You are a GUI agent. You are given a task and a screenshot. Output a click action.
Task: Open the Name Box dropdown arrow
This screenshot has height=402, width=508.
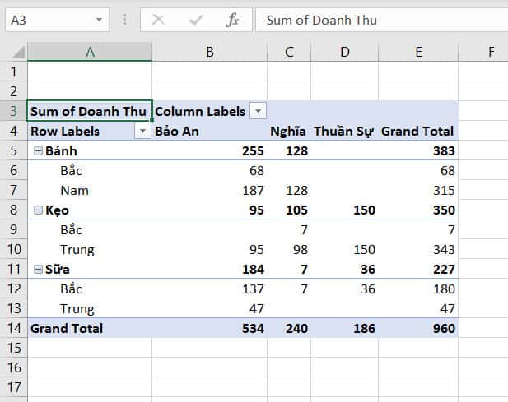point(99,20)
